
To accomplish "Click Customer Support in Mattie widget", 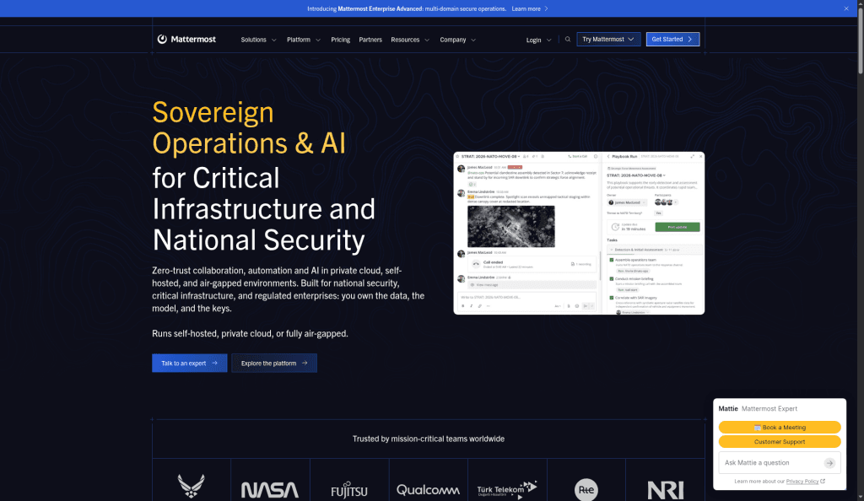I will [779, 442].
